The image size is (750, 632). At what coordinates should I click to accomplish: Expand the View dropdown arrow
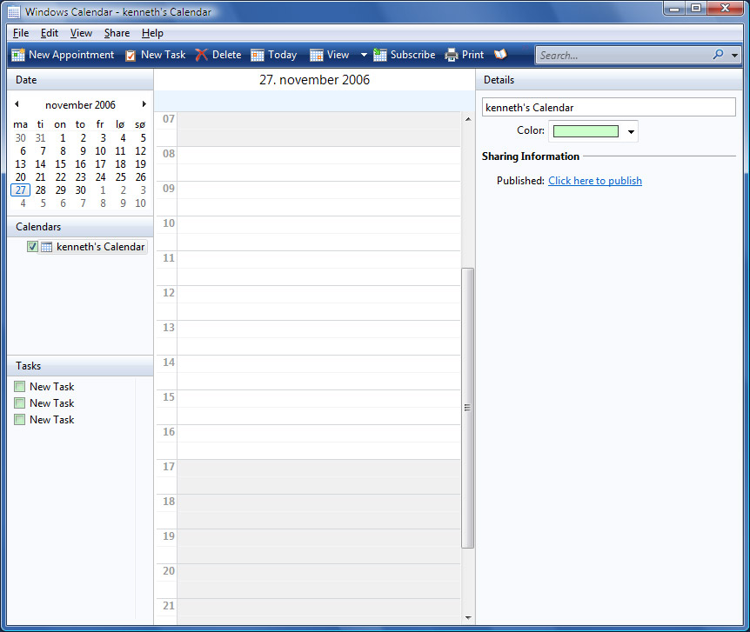364,55
